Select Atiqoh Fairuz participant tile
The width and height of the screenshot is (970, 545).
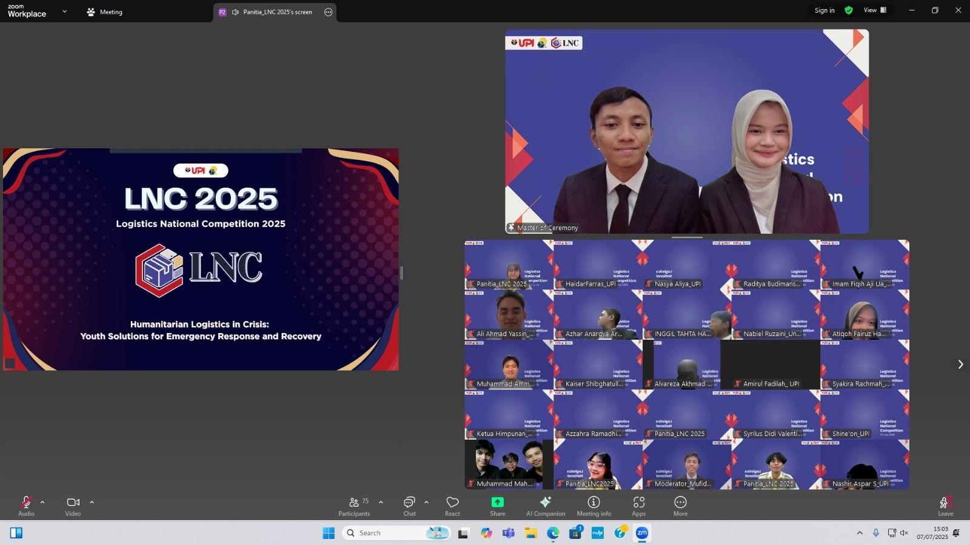coord(865,315)
